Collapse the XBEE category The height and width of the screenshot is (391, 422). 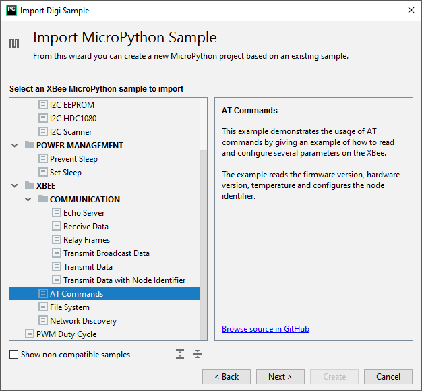point(15,186)
